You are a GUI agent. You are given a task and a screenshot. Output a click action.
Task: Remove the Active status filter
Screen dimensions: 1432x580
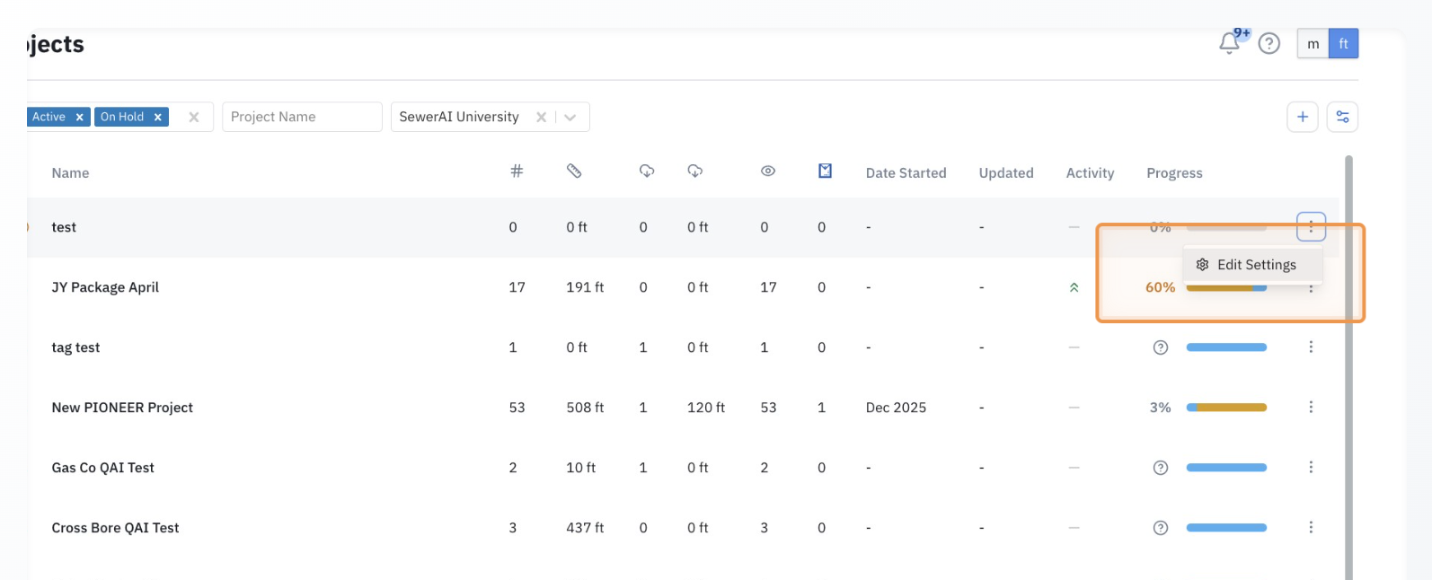pyautogui.click(x=79, y=118)
